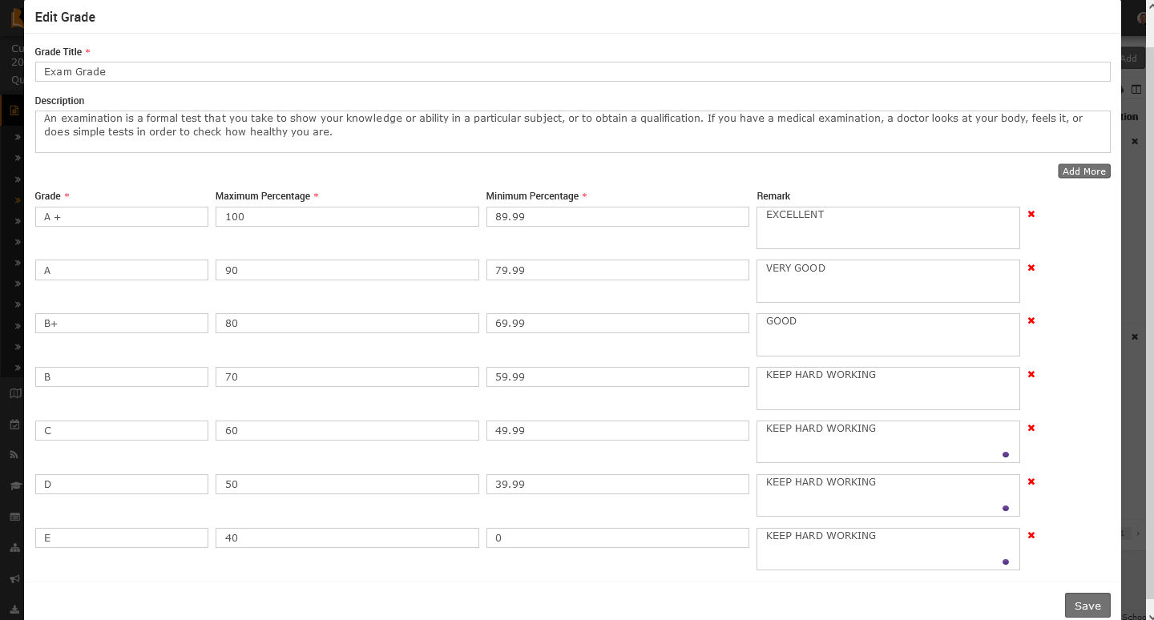Viewport: 1154px width, 620px height.
Task: Edit the grade E name field
Action: 122,538
